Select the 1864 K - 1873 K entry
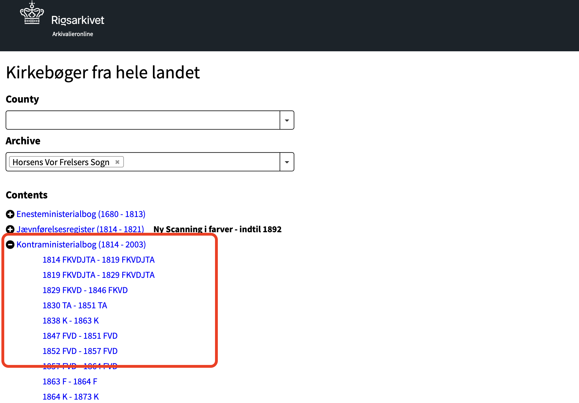 71,397
